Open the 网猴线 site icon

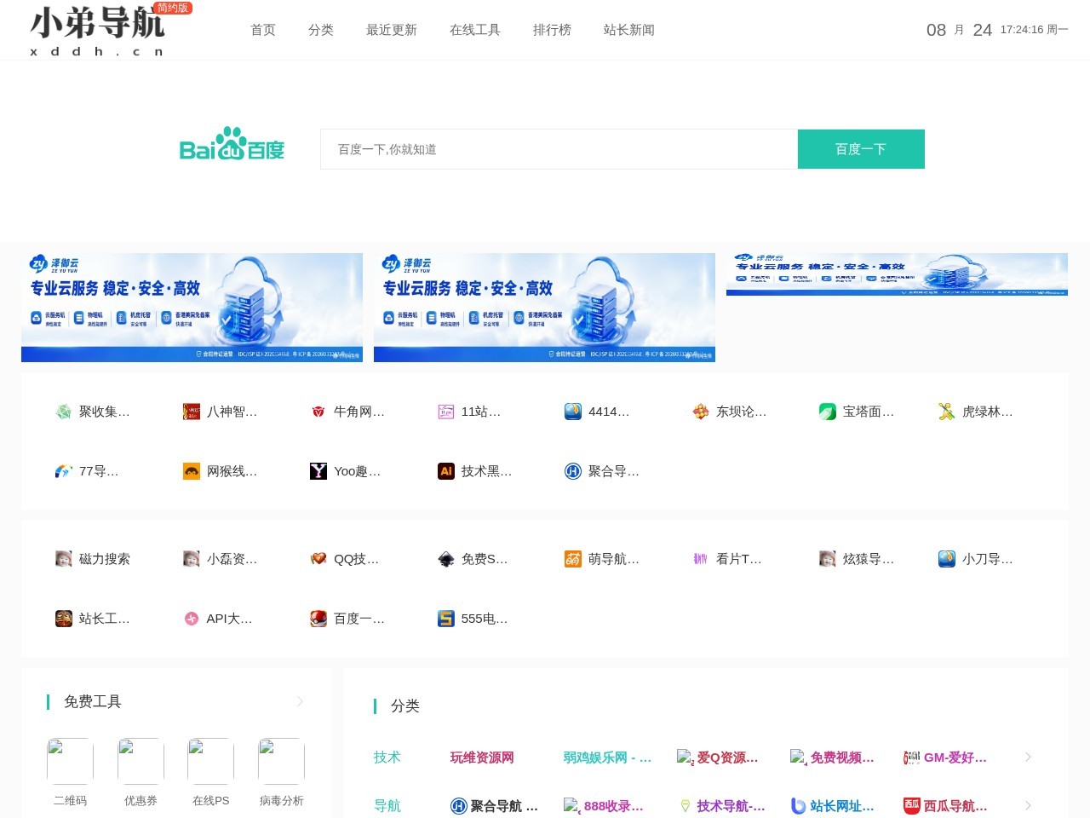(192, 471)
